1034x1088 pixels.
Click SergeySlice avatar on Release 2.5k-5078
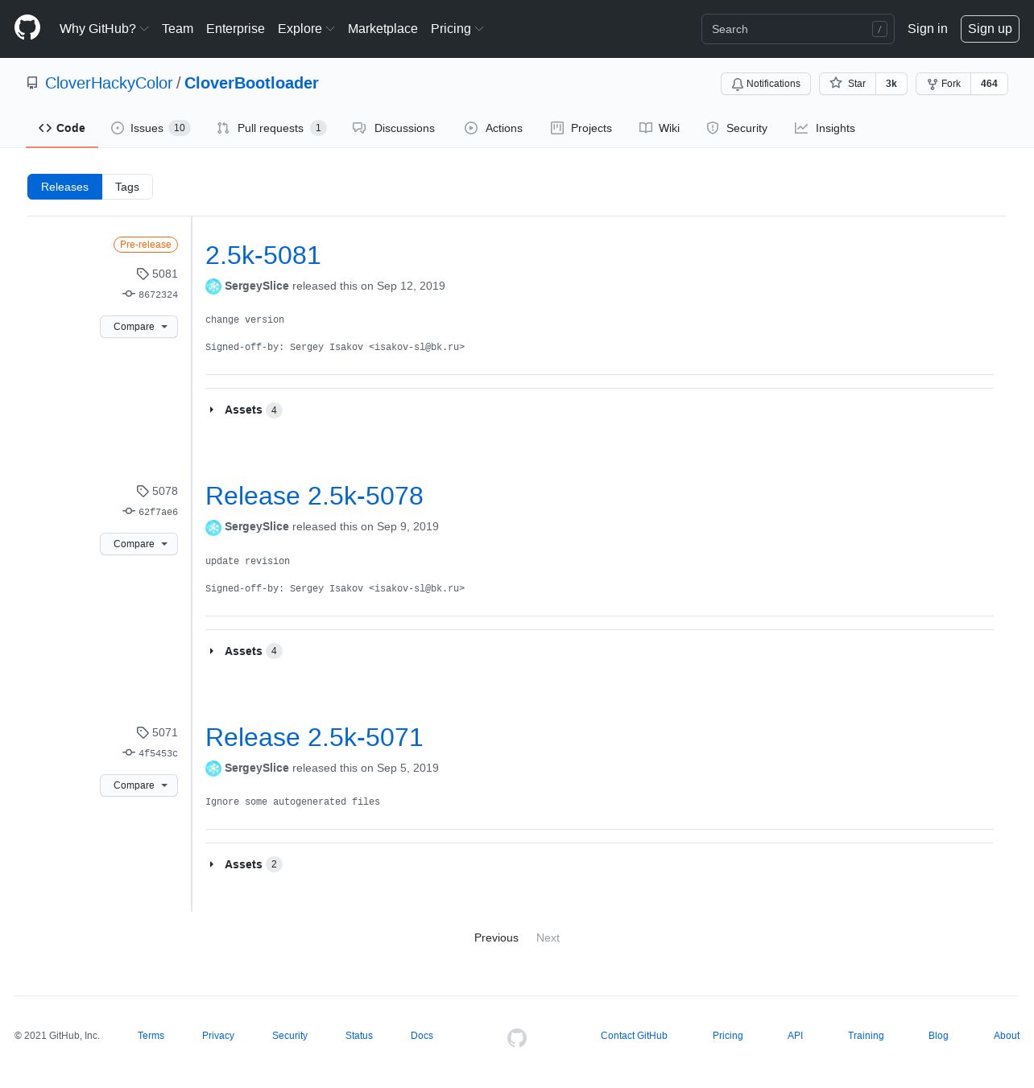pyautogui.click(x=213, y=527)
